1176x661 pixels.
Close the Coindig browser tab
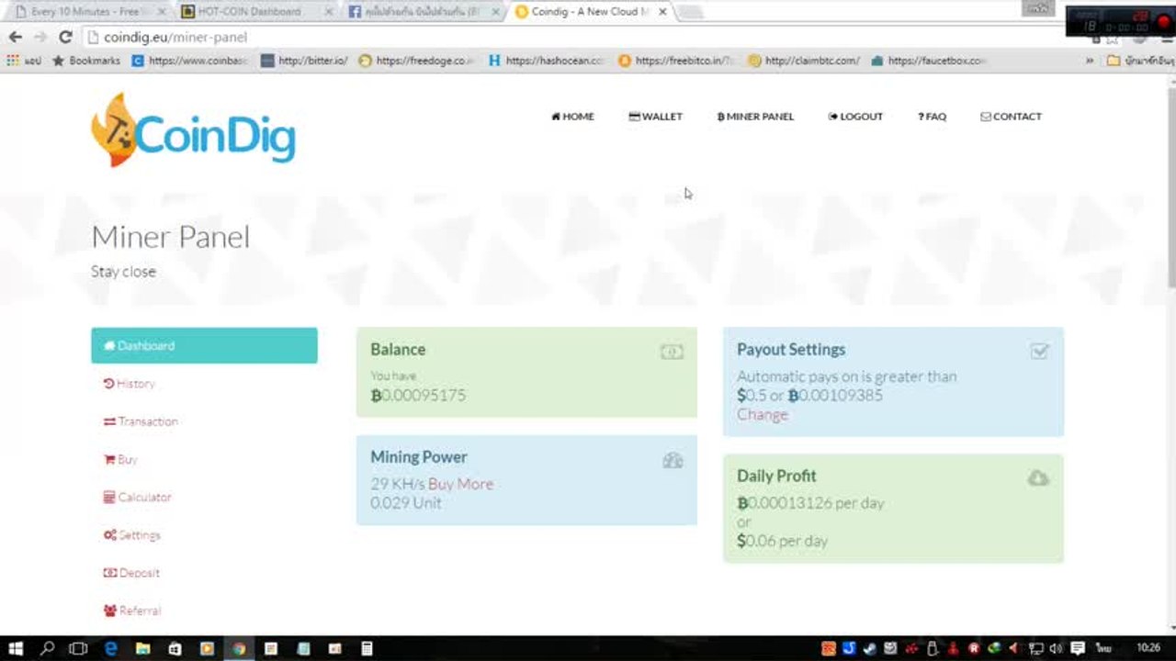662,12
